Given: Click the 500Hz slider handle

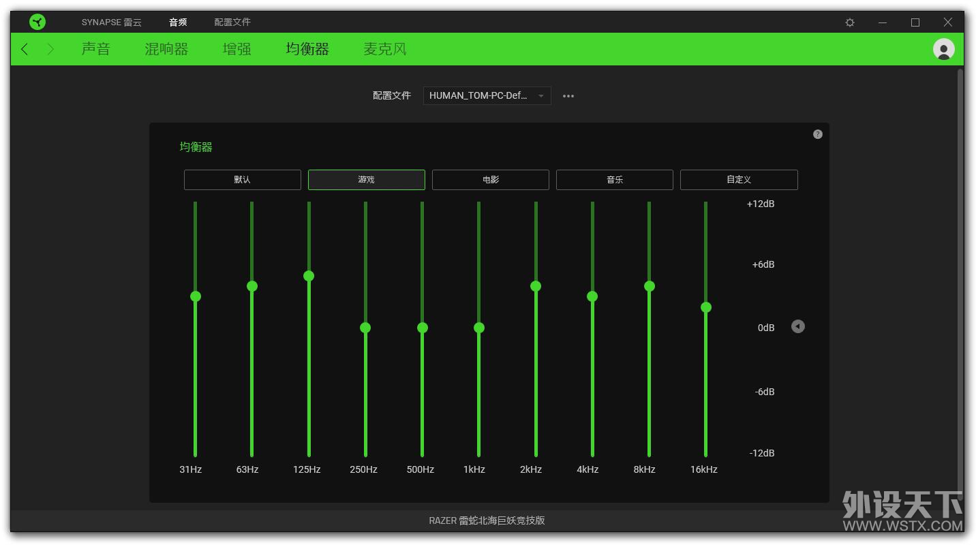Looking at the screenshot, I should (423, 328).
